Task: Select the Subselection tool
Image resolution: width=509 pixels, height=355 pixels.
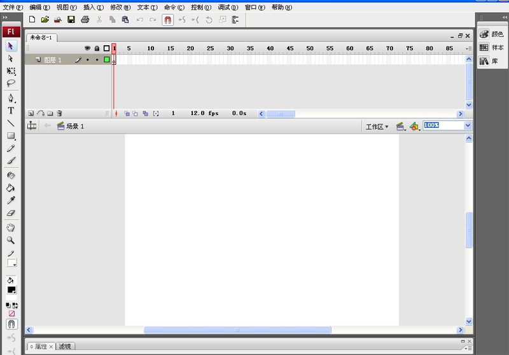Action: pos(11,59)
